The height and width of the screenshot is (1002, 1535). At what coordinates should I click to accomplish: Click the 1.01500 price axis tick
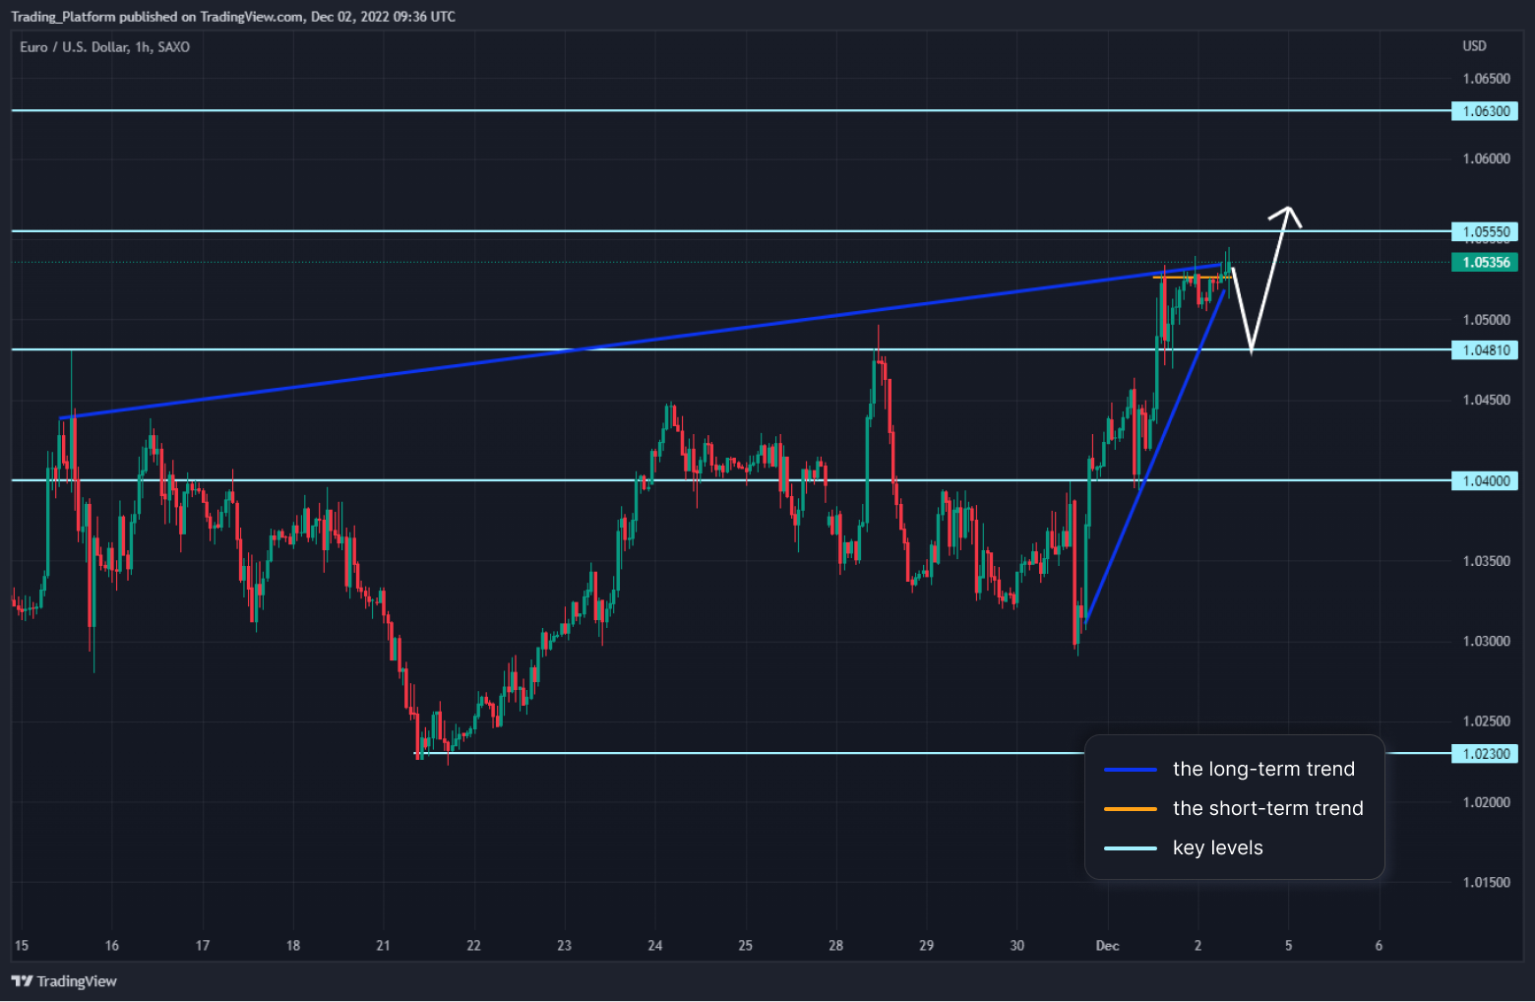tap(1486, 882)
